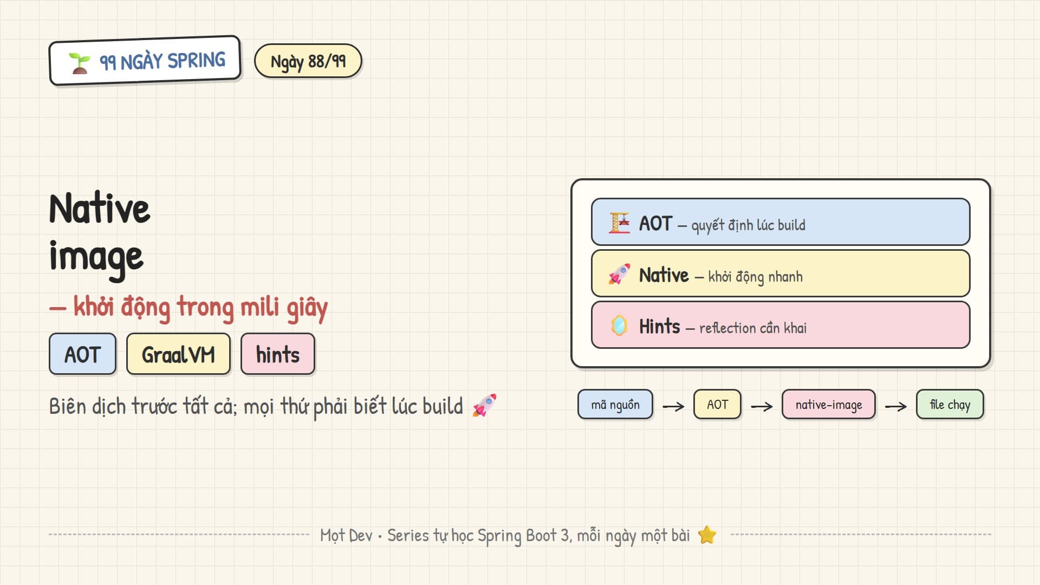The image size is (1040, 585).
Task: Click the rocket emoji after 'lúc build'
Action: click(x=484, y=405)
